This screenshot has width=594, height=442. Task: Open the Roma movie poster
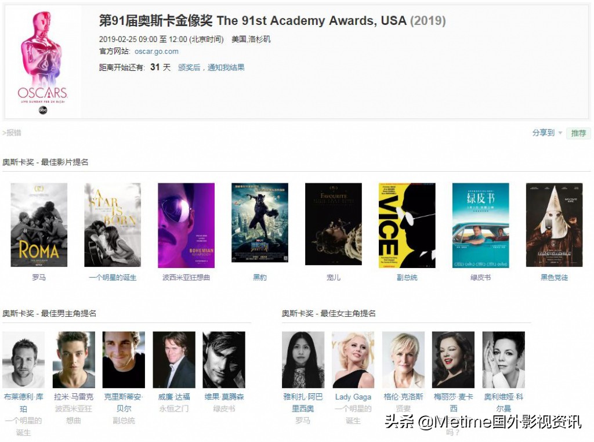[39, 225]
